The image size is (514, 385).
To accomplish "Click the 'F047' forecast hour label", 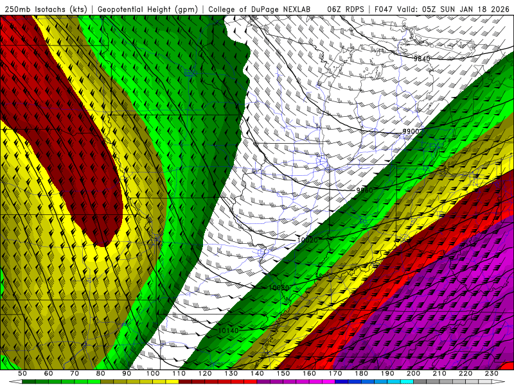I will (384, 9).
